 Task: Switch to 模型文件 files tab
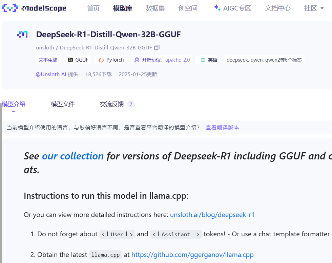coord(63,104)
